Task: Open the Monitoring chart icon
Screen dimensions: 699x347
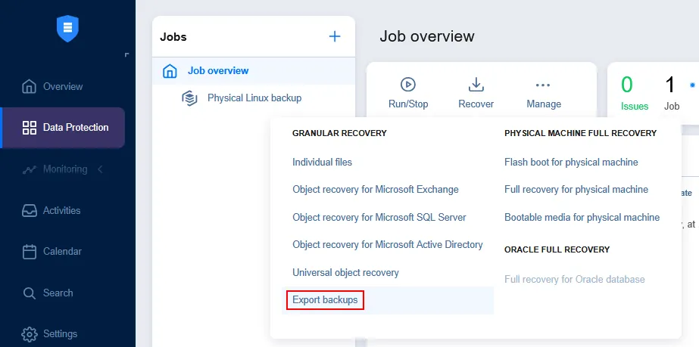Action: 29,169
